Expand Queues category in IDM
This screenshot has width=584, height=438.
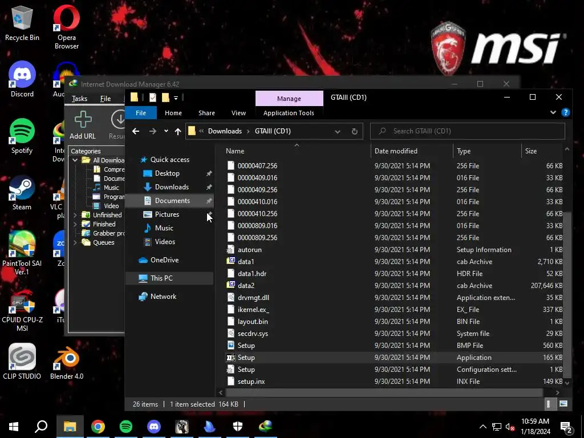[x=75, y=242]
